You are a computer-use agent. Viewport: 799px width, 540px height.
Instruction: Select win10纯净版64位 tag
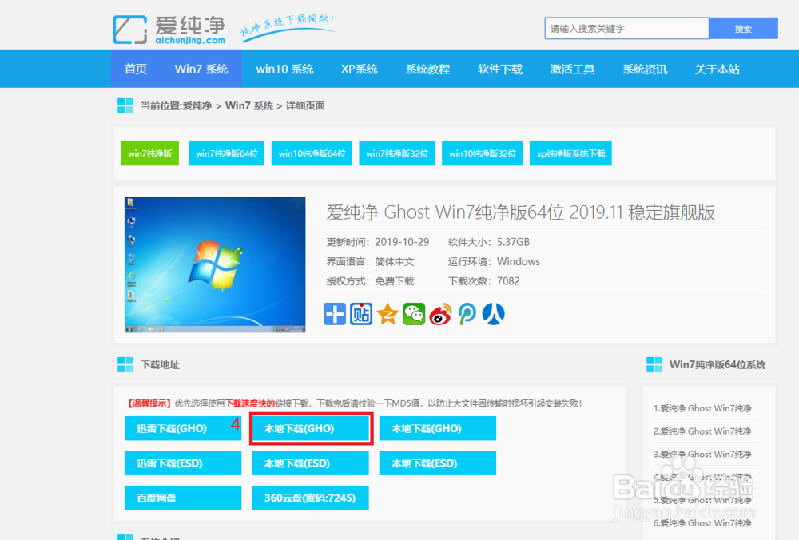pos(312,153)
